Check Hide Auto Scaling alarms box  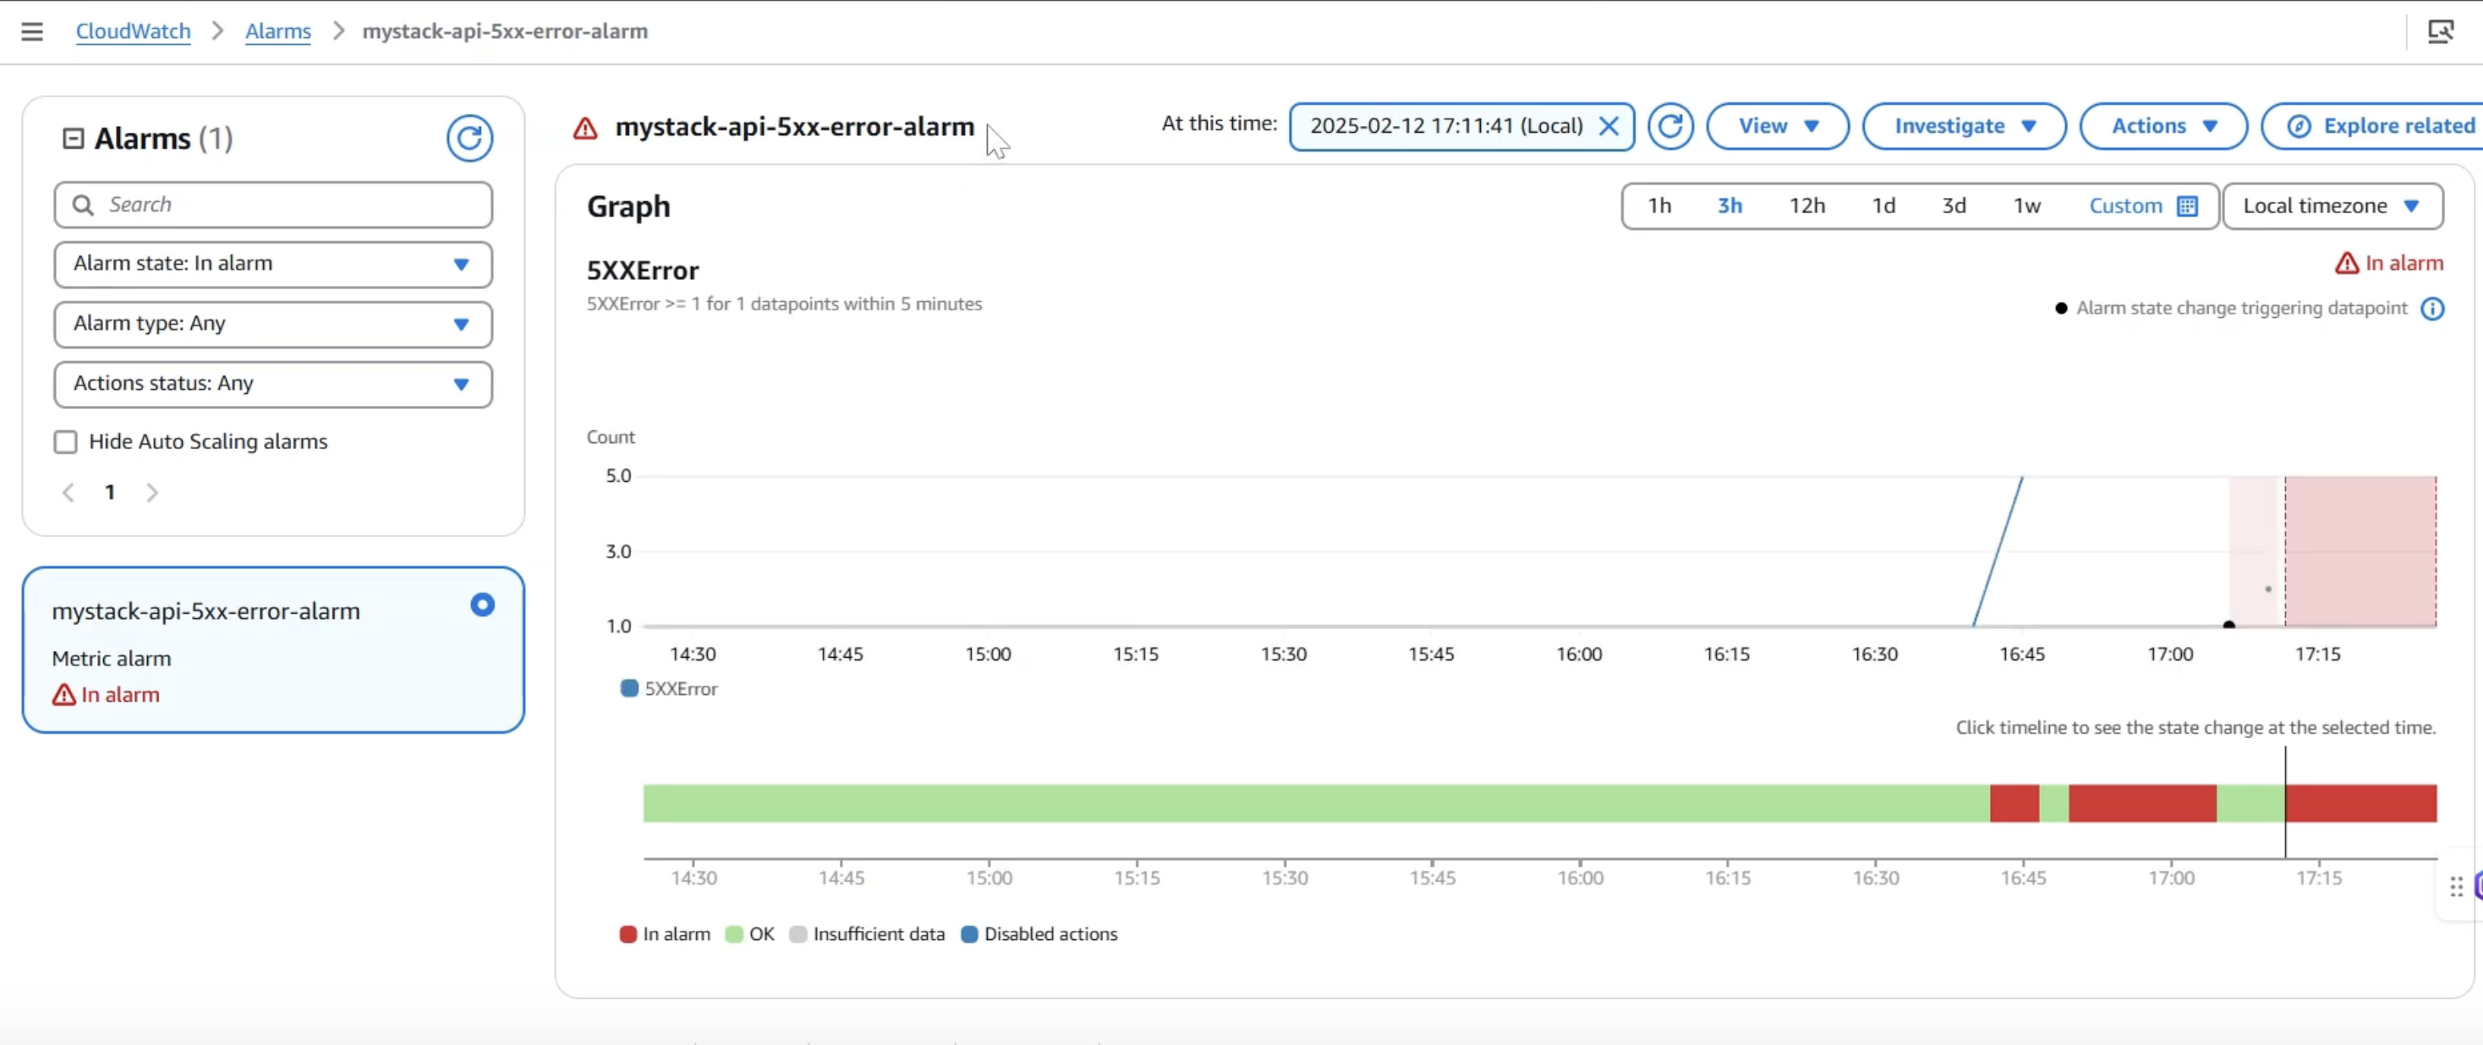pos(66,441)
